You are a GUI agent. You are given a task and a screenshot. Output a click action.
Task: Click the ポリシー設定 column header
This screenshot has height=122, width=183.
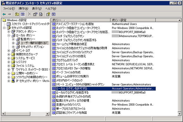tap(133, 20)
